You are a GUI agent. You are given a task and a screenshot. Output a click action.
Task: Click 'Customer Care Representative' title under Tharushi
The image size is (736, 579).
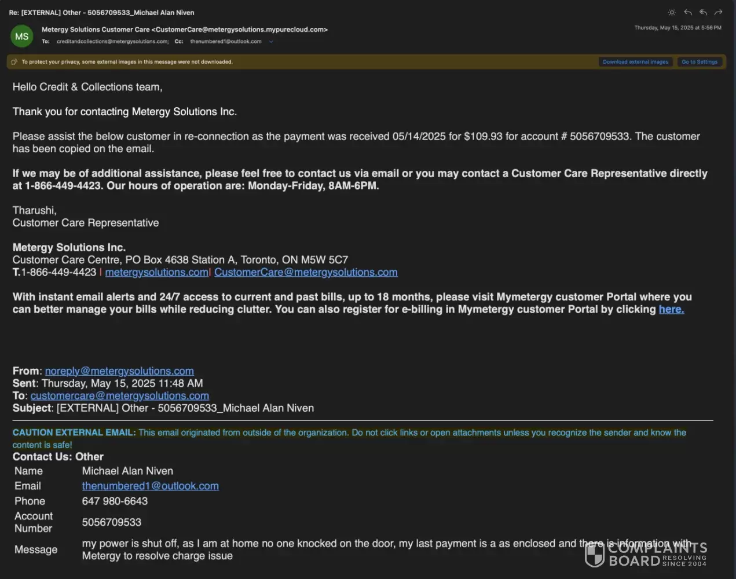pyautogui.click(x=86, y=223)
